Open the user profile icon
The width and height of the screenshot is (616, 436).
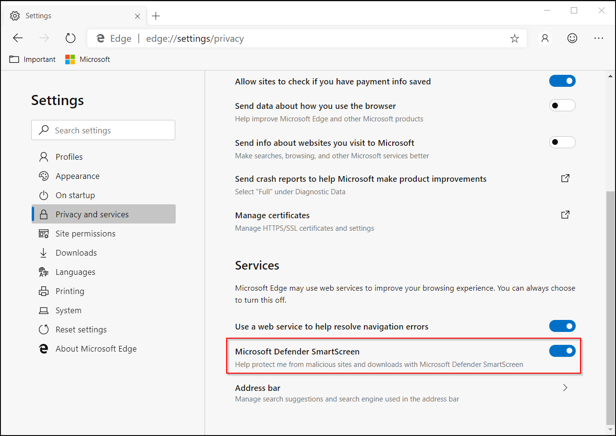(x=545, y=38)
